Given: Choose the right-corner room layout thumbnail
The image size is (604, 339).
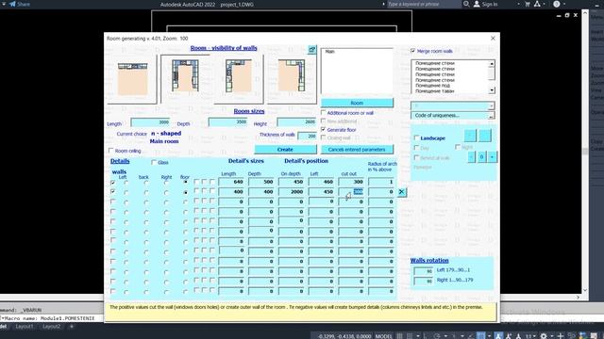Looking at the screenshot, I should tap(292, 79).
